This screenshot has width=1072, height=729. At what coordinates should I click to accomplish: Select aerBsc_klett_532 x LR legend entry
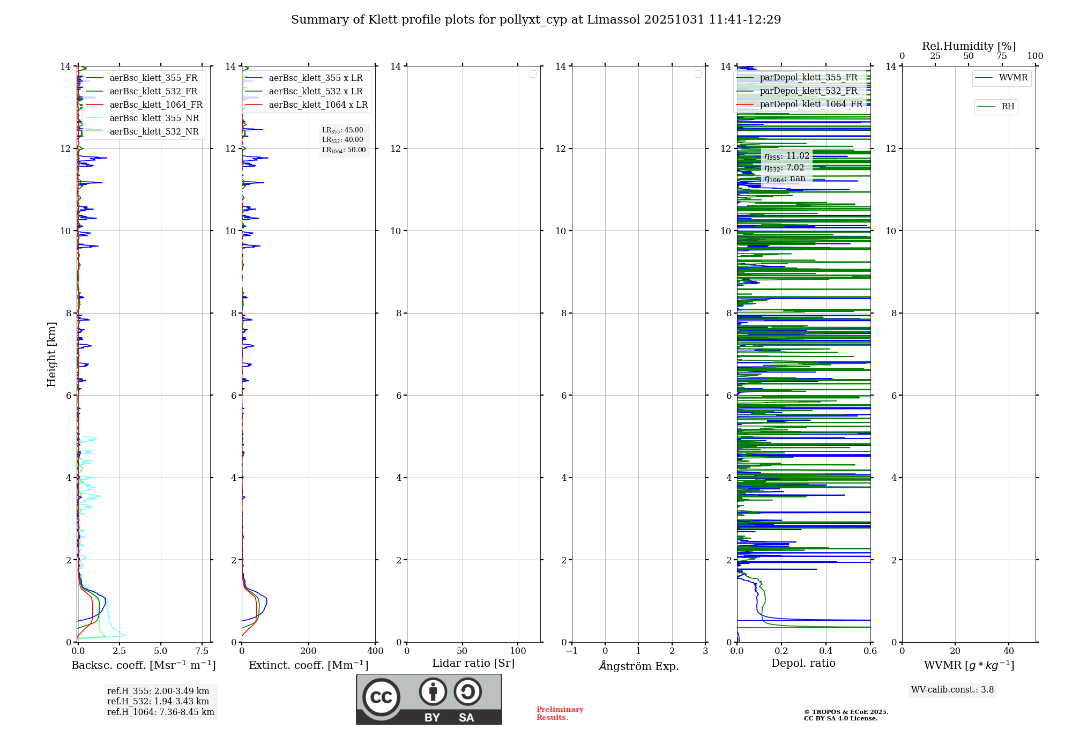click(315, 91)
